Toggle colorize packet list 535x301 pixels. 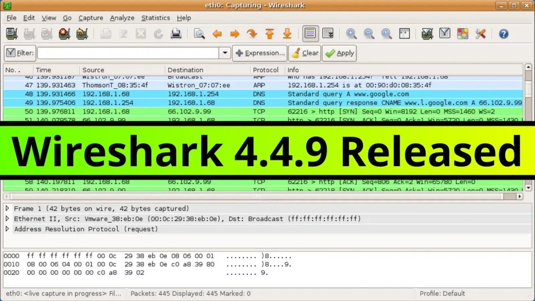click(310, 33)
